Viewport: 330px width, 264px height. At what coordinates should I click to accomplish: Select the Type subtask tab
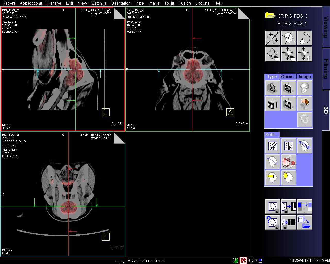(x=272, y=77)
